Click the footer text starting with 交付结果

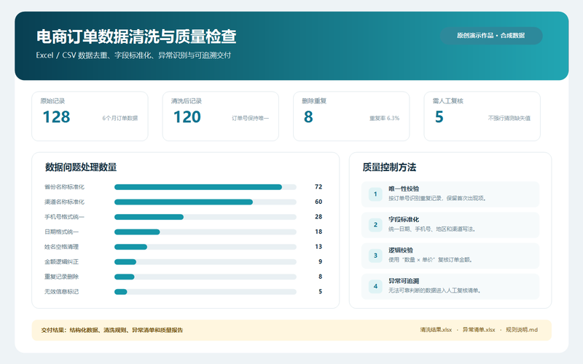[x=112, y=331]
